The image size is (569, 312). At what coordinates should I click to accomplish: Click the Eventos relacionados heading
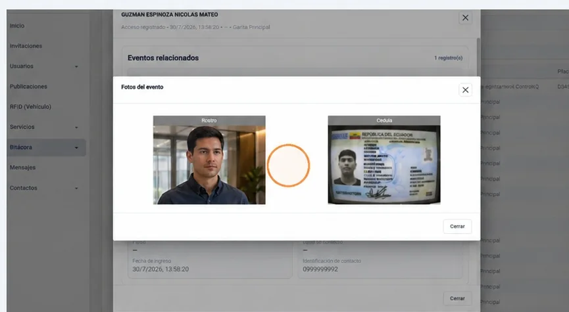click(x=163, y=58)
